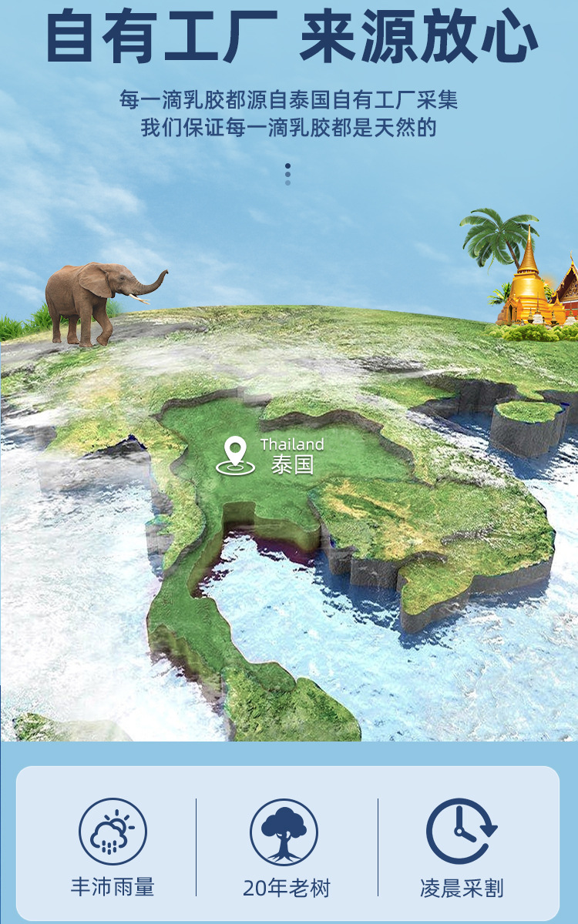
Task: Click the "丰沛雨量" label
Action: pyautogui.click(x=113, y=887)
